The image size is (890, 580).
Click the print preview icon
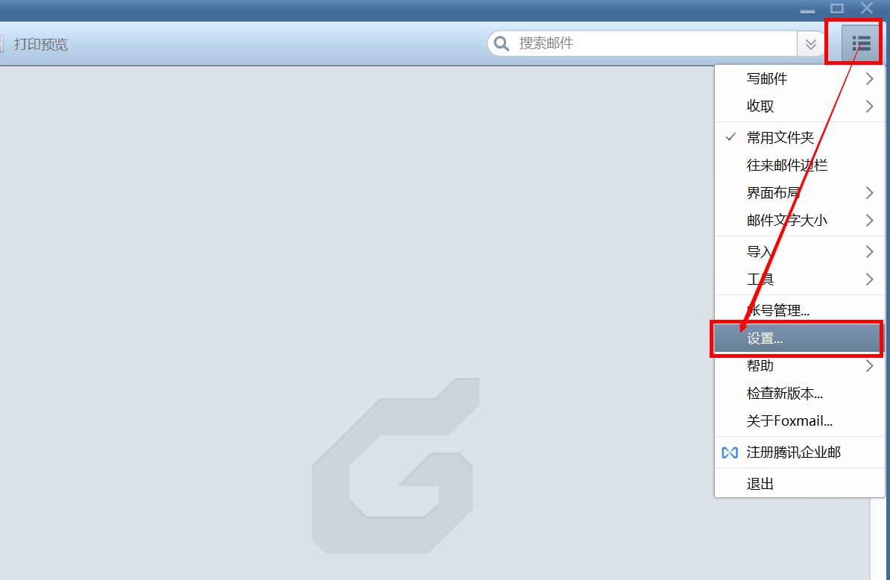pyautogui.click(x=1, y=44)
